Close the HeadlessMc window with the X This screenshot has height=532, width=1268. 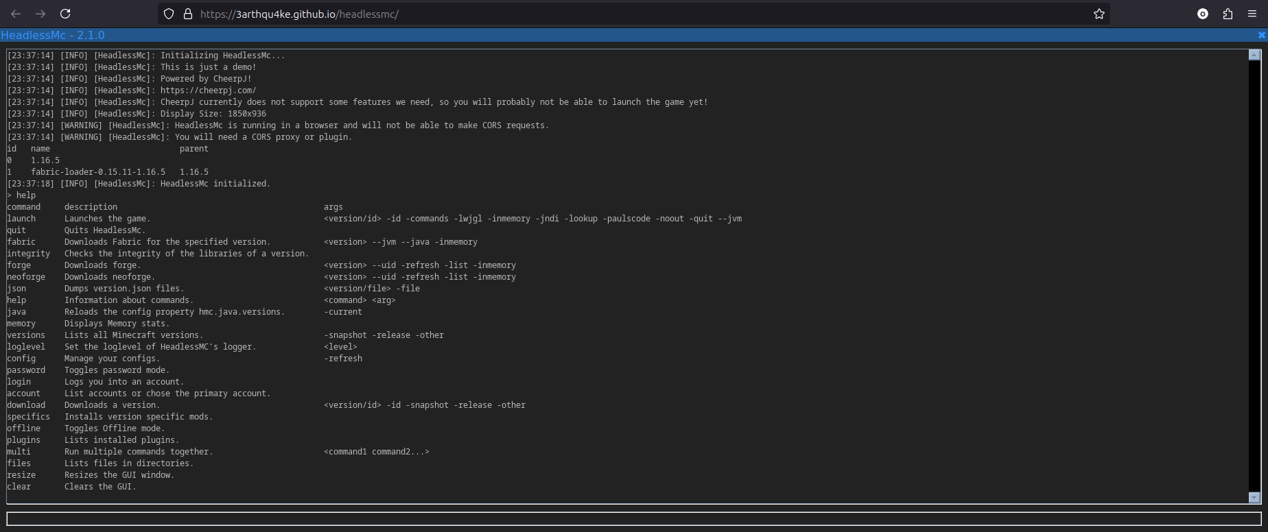point(1261,35)
